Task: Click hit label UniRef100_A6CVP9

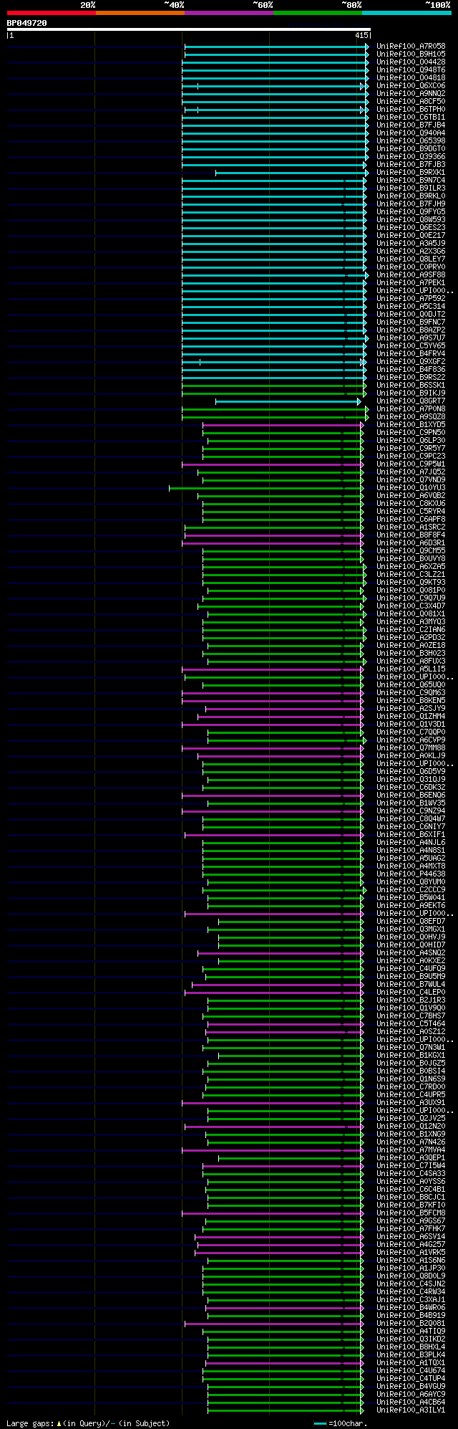Action: coord(411,740)
